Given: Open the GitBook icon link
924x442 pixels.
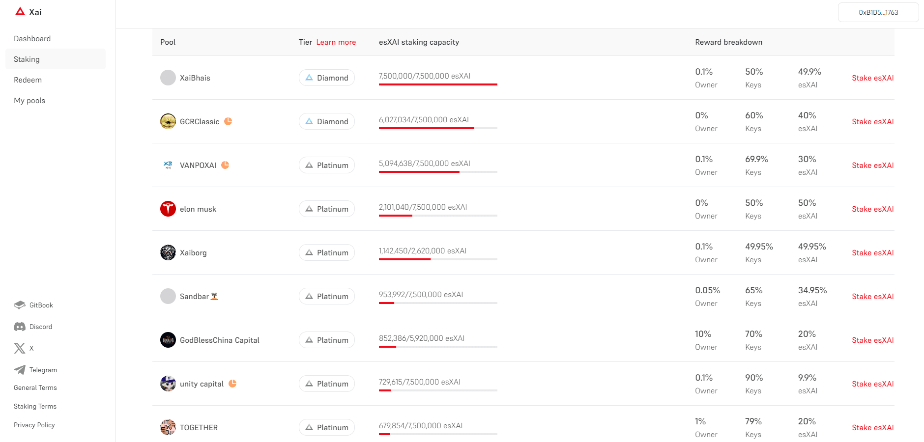Looking at the screenshot, I should [x=20, y=305].
